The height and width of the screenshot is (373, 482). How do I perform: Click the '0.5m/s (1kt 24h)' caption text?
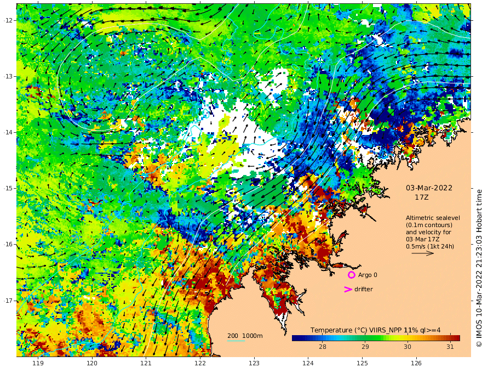[x=430, y=246]
